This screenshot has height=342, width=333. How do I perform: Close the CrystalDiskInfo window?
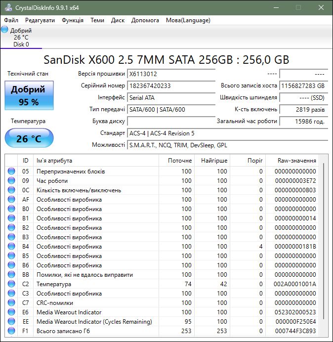321,7
